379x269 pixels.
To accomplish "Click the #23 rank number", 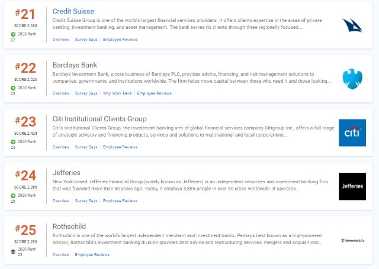I will click(x=24, y=121).
